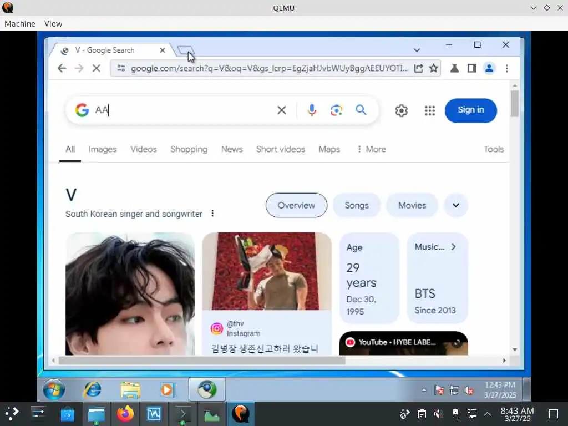Switch to the Maps tab

point(329,149)
